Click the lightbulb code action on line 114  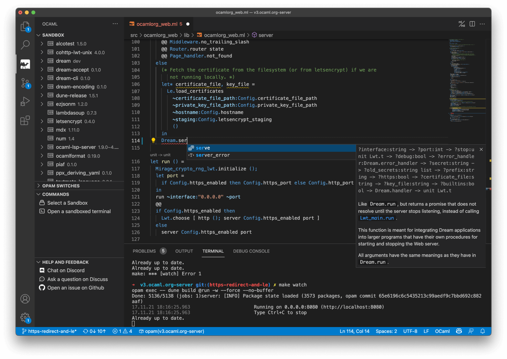point(153,140)
